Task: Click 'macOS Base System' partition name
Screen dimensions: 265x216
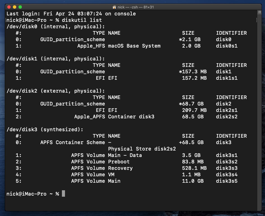Action: (x=134, y=46)
